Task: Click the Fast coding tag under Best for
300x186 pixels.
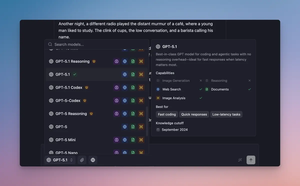Action: [167, 114]
